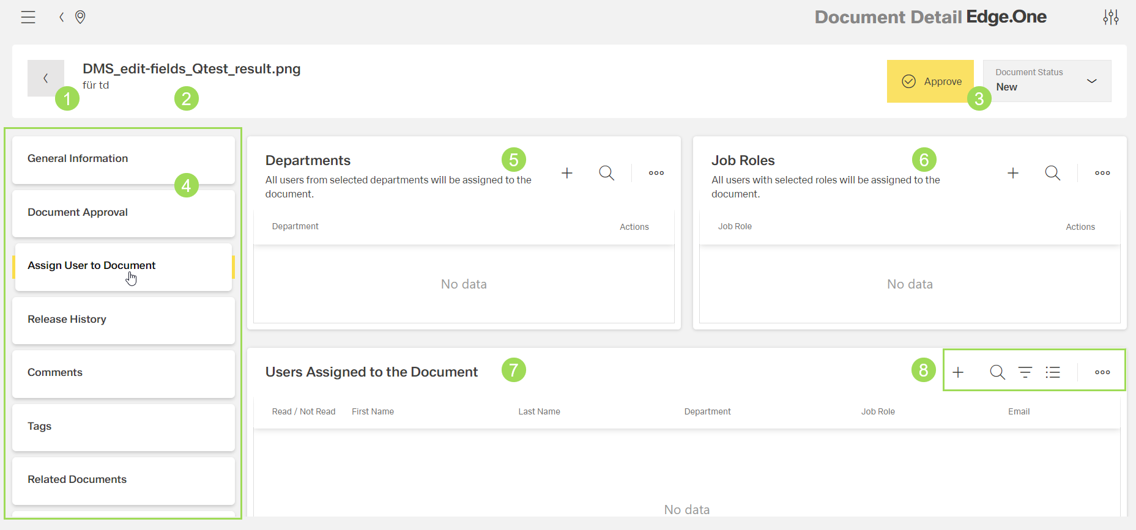The image size is (1136, 530).
Task: Open the hamburger main menu
Action: tap(28, 17)
